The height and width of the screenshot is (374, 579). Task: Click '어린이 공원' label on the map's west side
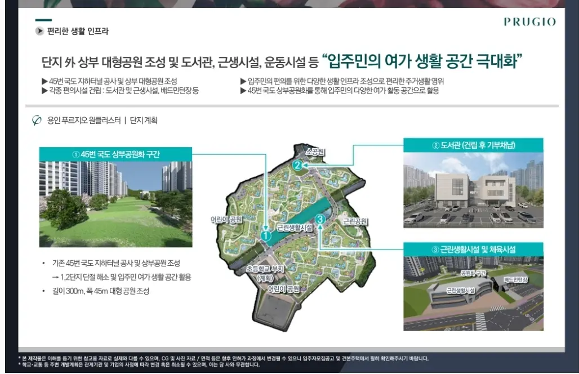pyautogui.click(x=226, y=220)
